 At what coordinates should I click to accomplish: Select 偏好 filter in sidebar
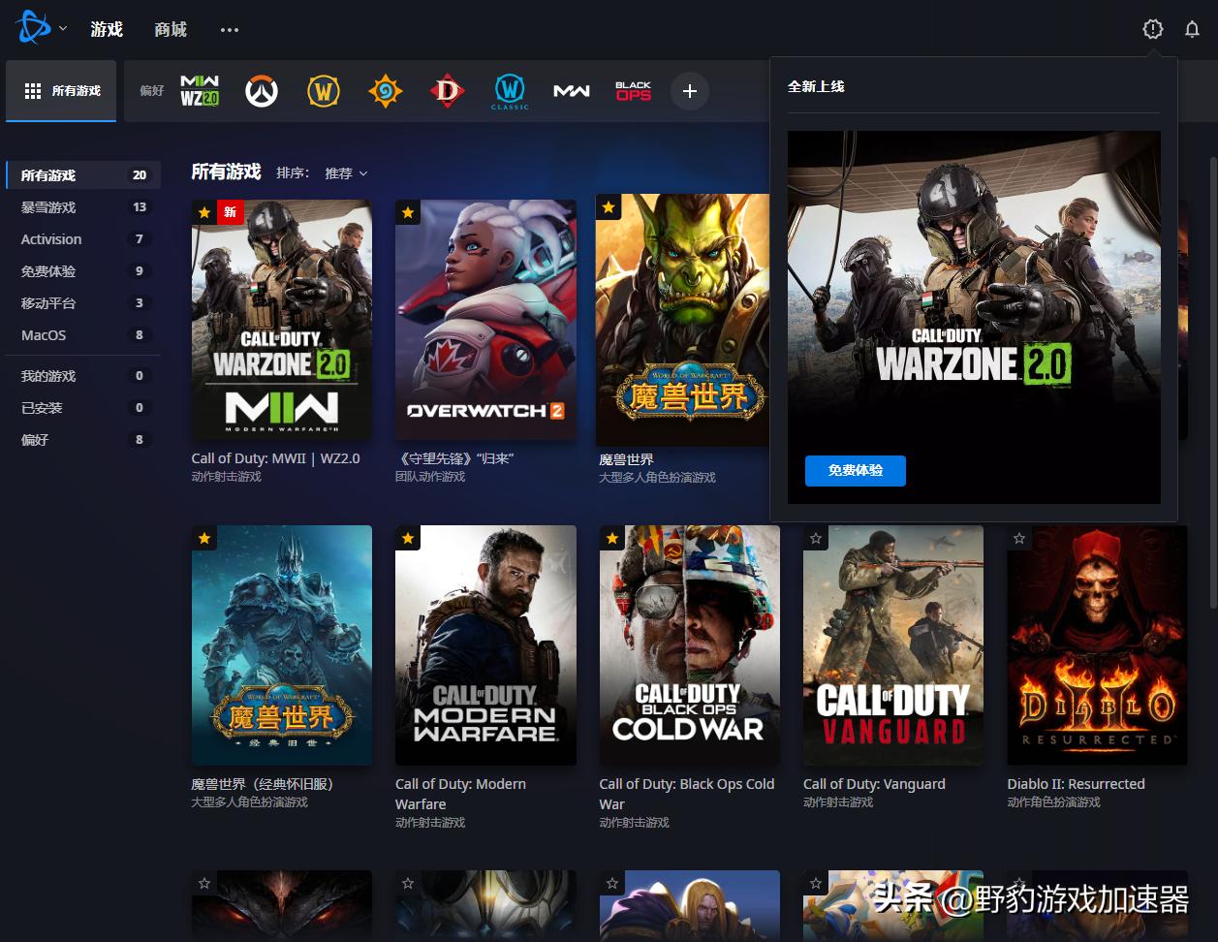pyautogui.click(x=83, y=440)
